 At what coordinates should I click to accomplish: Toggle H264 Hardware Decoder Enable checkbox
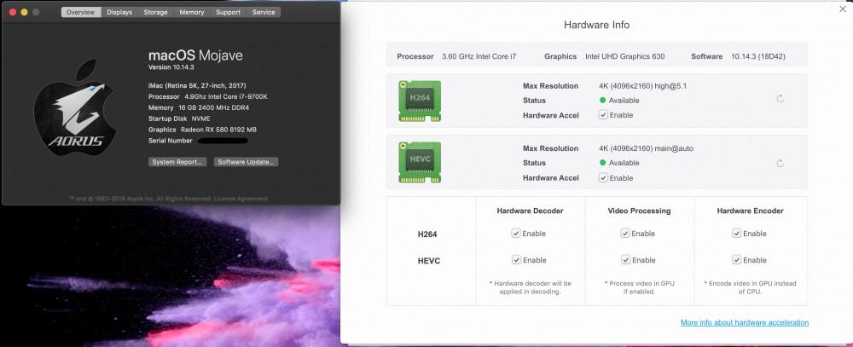coord(516,233)
